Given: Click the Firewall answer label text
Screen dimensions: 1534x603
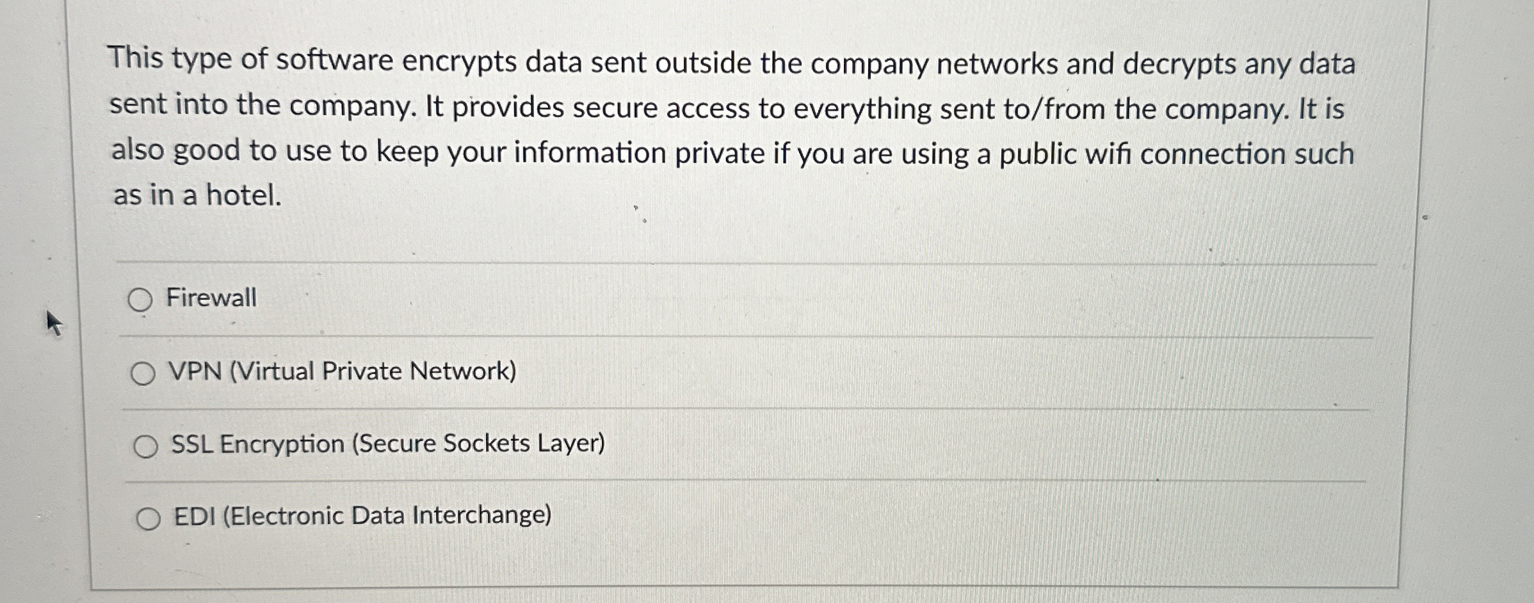Looking at the screenshot, I should [211, 296].
